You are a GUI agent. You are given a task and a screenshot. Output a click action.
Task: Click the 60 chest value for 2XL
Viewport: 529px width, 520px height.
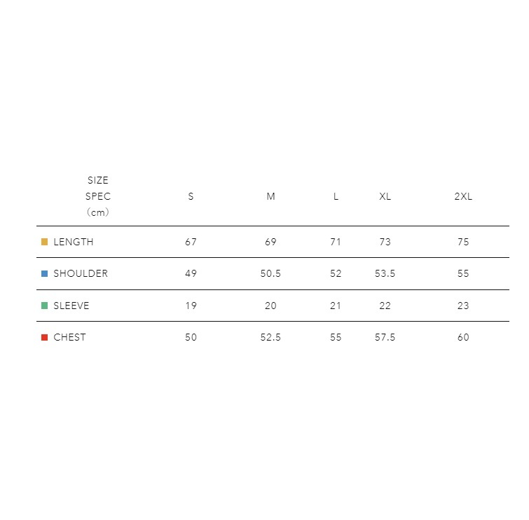click(463, 337)
